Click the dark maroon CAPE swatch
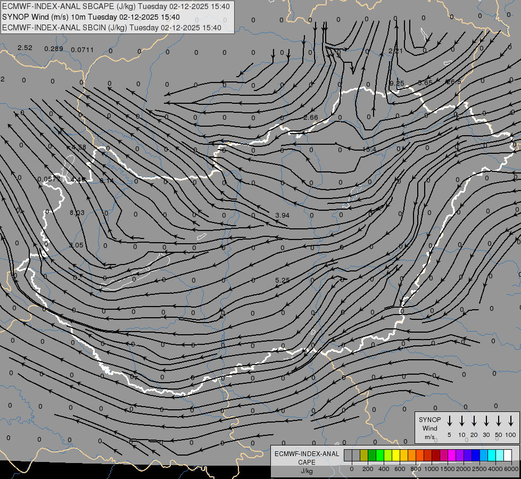Image resolution: width=521 pixels, height=479 pixels. pyautogui.click(x=436, y=455)
